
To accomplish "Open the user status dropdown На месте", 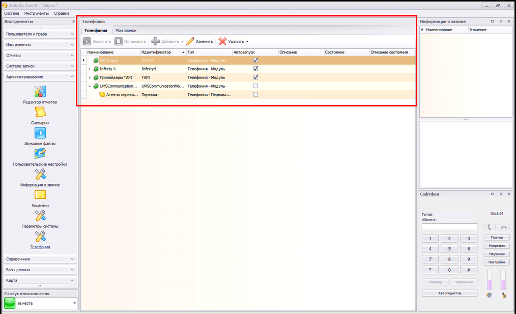I will (x=74, y=303).
